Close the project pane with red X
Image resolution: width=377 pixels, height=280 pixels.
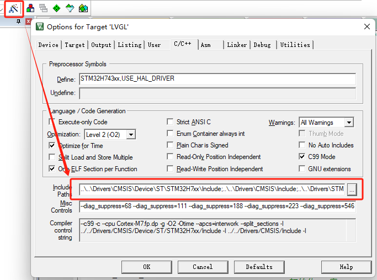click(x=28, y=22)
